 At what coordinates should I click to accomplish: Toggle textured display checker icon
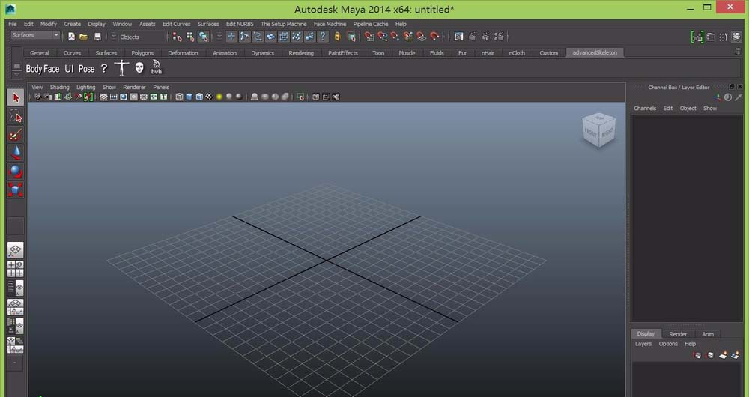click(209, 97)
